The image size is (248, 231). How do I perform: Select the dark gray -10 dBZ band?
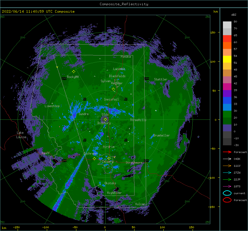[x=227, y=142]
